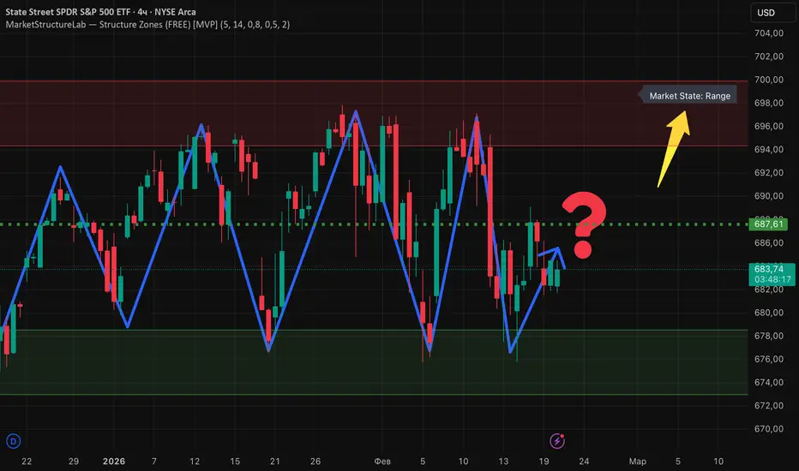Click the Фев month label on time axis
The width and height of the screenshot is (799, 471).
pyautogui.click(x=382, y=462)
